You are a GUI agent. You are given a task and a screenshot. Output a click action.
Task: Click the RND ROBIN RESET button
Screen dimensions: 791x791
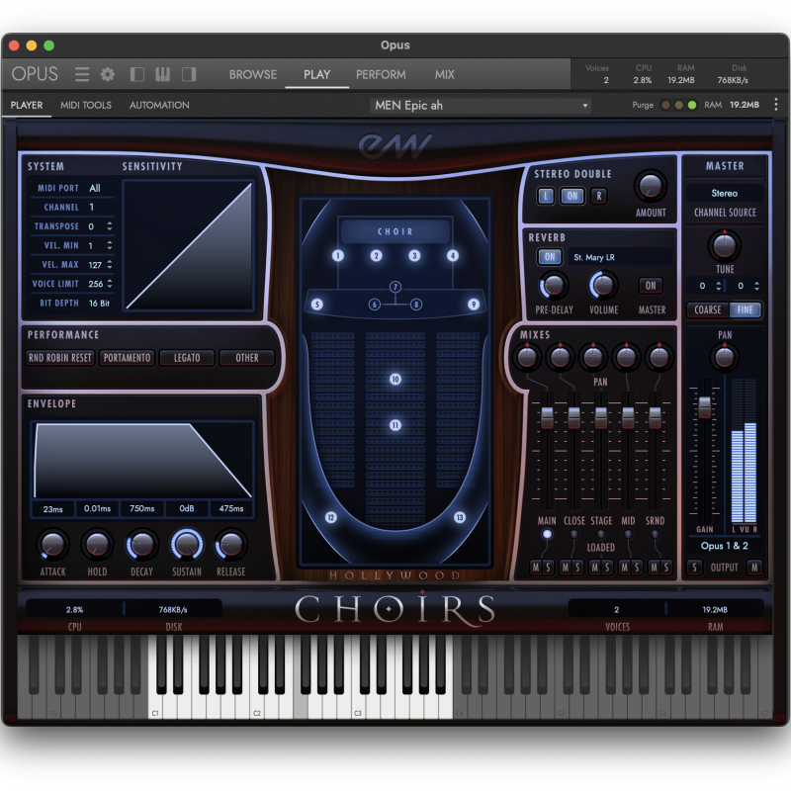click(x=60, y=358)
